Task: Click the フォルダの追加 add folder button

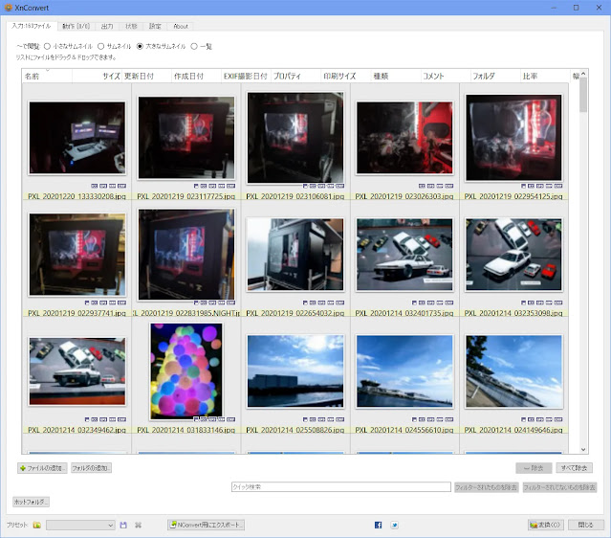Action: 91,468
